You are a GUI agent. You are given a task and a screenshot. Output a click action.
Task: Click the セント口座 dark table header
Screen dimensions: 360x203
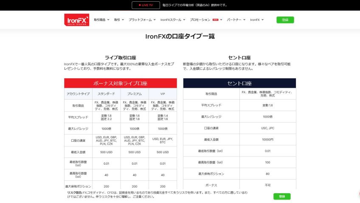(x=239, y=83)
